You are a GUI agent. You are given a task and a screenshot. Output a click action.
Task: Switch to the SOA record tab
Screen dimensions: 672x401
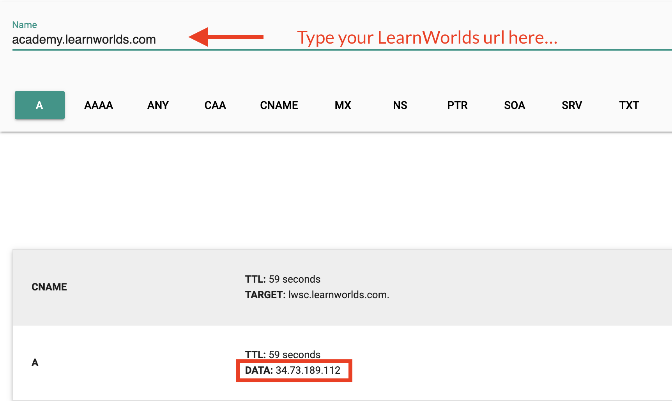point(514,105)
